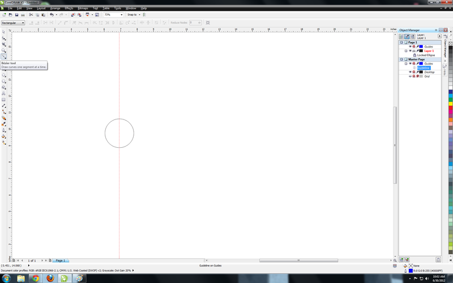Select the Table tool in the toolbox
453x283 pixels.
(x=4, y=100)
